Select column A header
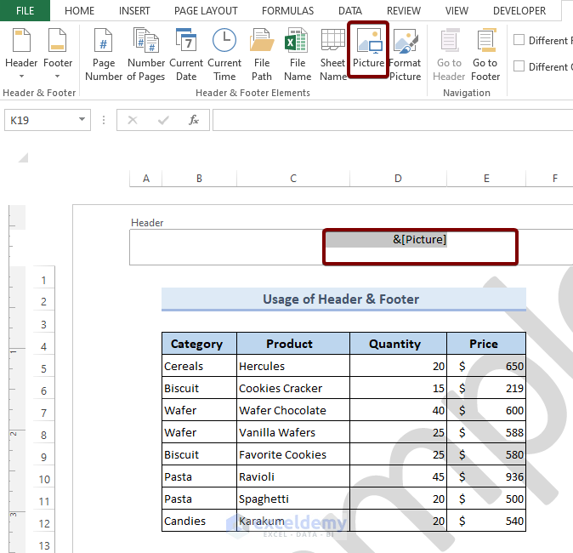 point(146,179)
